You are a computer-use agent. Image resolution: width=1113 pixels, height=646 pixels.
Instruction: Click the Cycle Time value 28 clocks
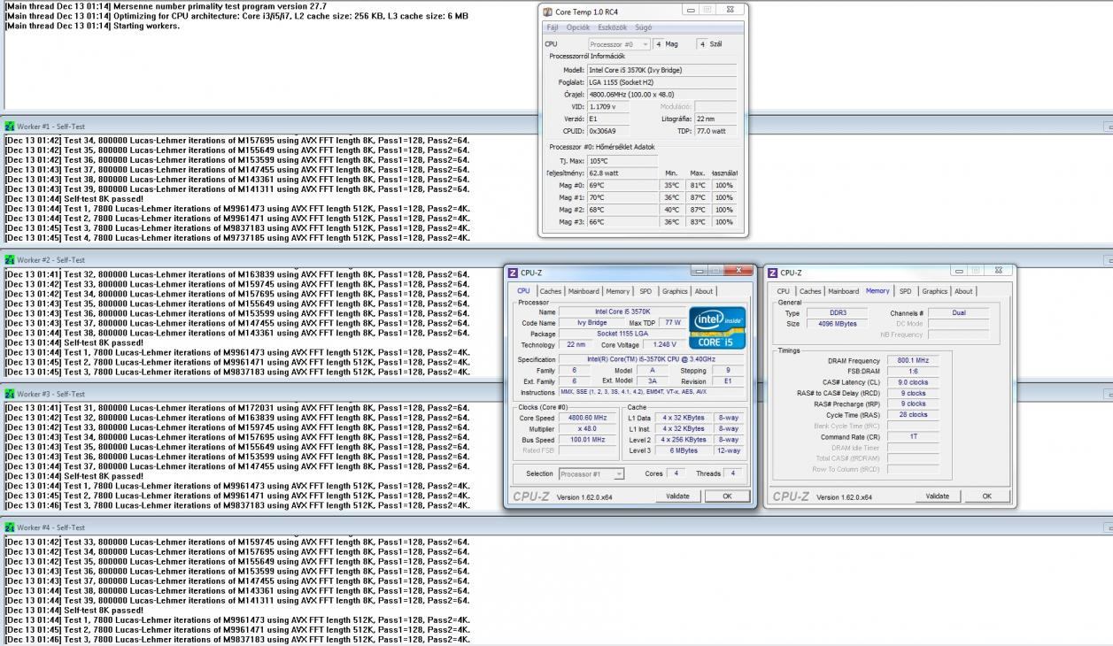(913, 415)
